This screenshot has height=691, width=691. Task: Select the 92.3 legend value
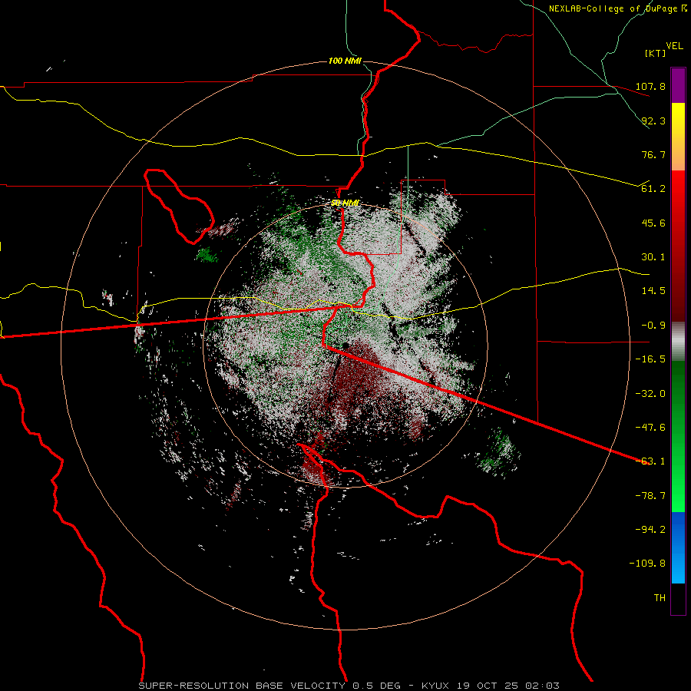click(653, 121)
